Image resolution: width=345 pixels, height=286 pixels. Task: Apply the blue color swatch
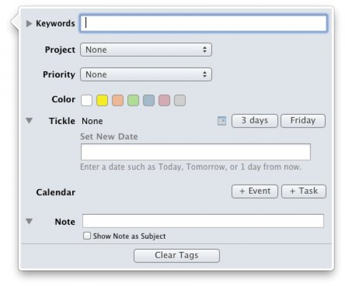(149, 100)
